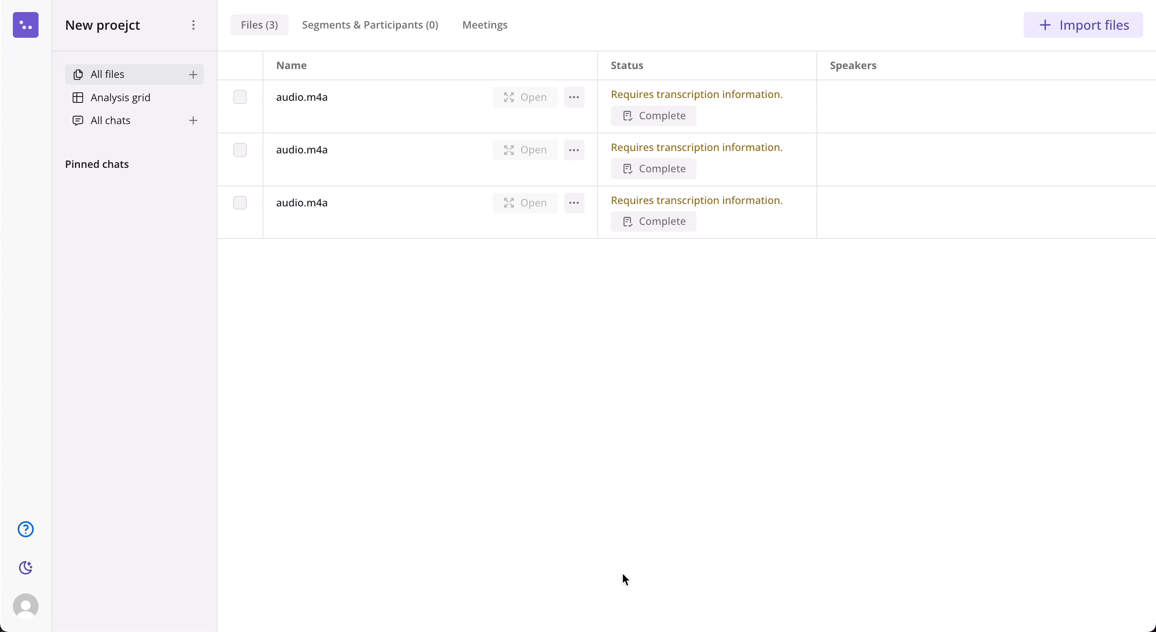The width and height of the screenshot is (1156, 632).
Task: Switch to Segments & Participants tab
Action: click(x=370, y=25)
